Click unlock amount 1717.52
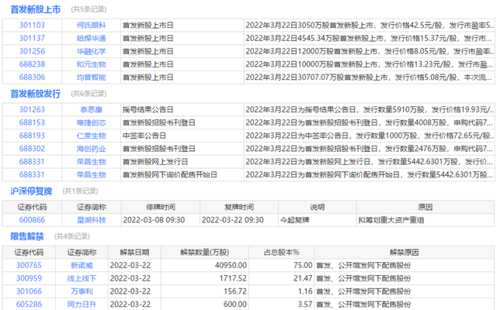 click(x=233, y=278)
